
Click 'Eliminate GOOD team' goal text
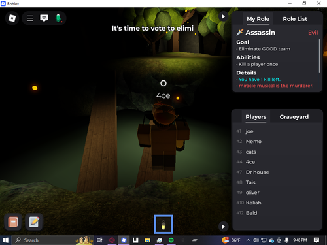coord(264,49)
